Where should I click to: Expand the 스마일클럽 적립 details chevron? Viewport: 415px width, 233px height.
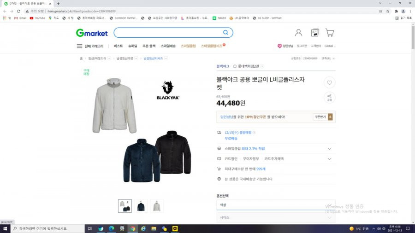(330, 149)
